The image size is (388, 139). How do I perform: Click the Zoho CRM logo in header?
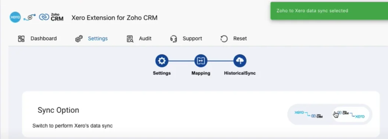[x=51, y=17]
